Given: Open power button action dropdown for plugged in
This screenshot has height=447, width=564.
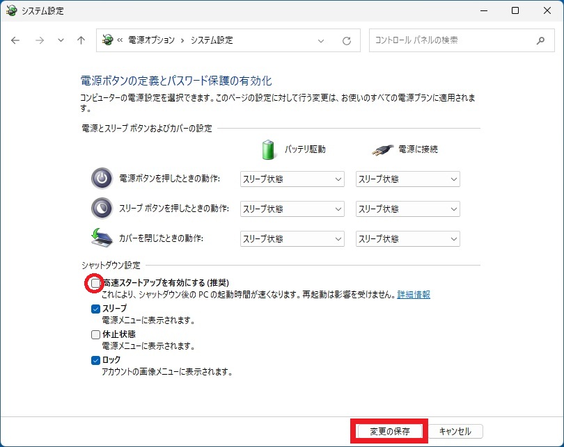Looking at the screenshot, I should (408, 179).
